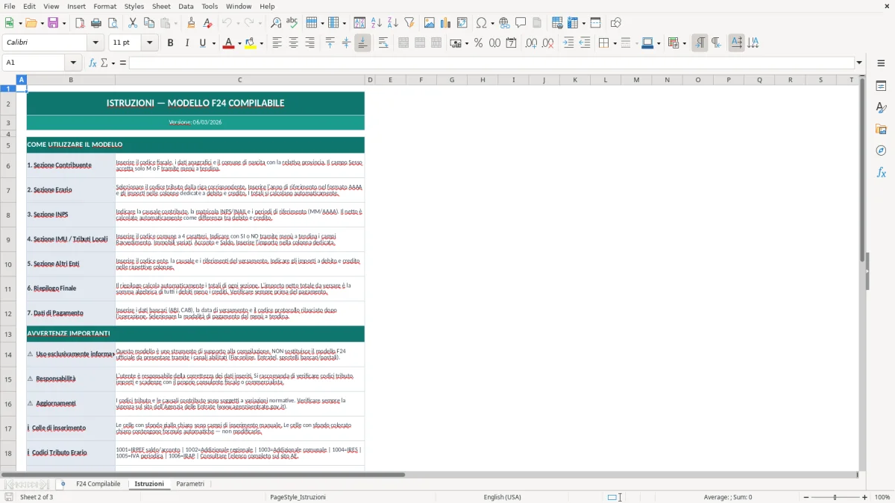Viewport: 895px width, 503px height.
Task: Open the background color dropdown arrow
Action: (x=261, y=43)
